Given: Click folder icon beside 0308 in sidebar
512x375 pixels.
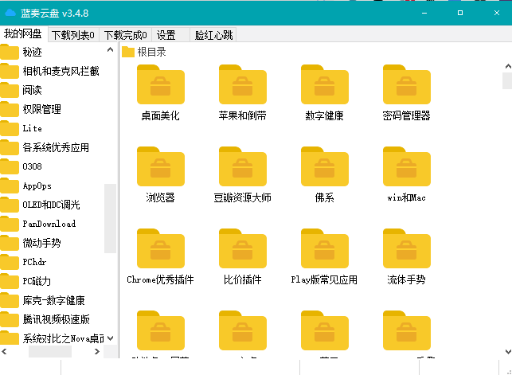Looking at the screenshot, I should (x=10, y=166).
